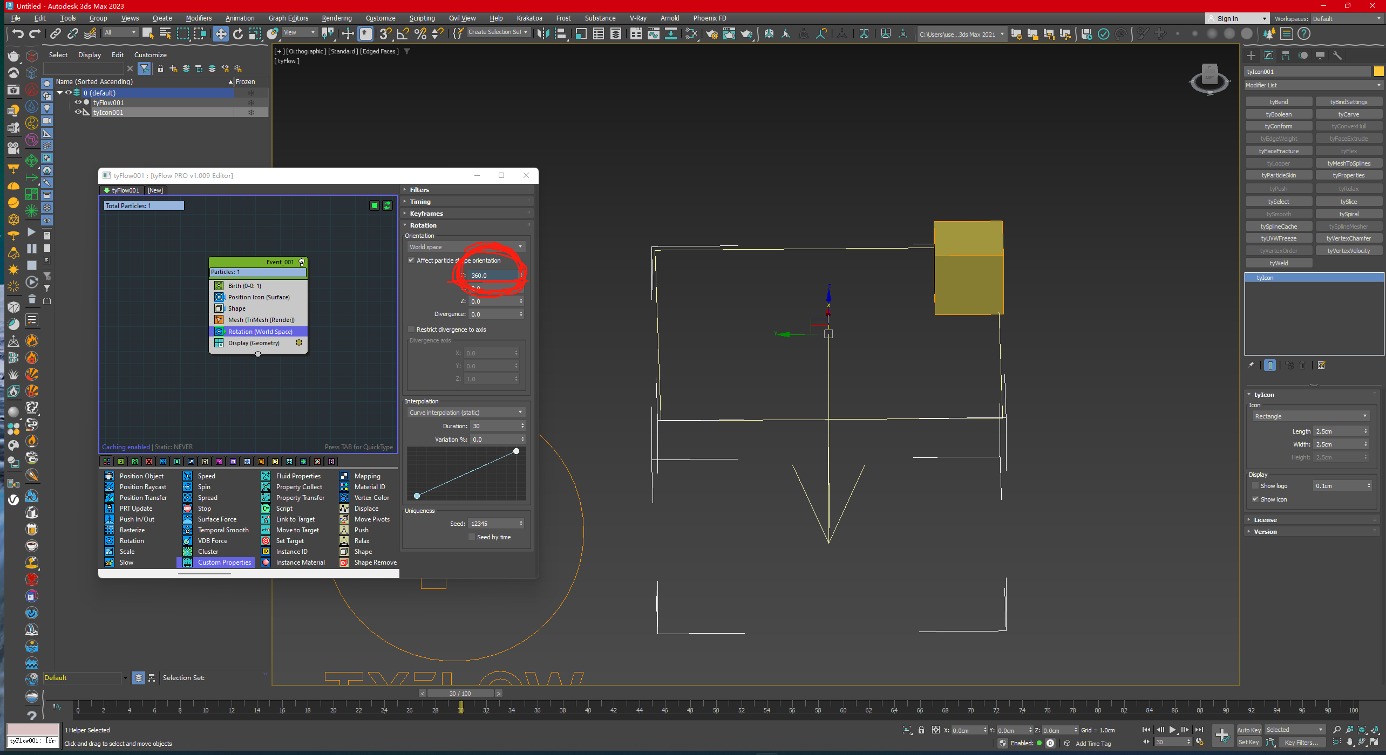Open the Modifiers menu

tap(199, 18)
